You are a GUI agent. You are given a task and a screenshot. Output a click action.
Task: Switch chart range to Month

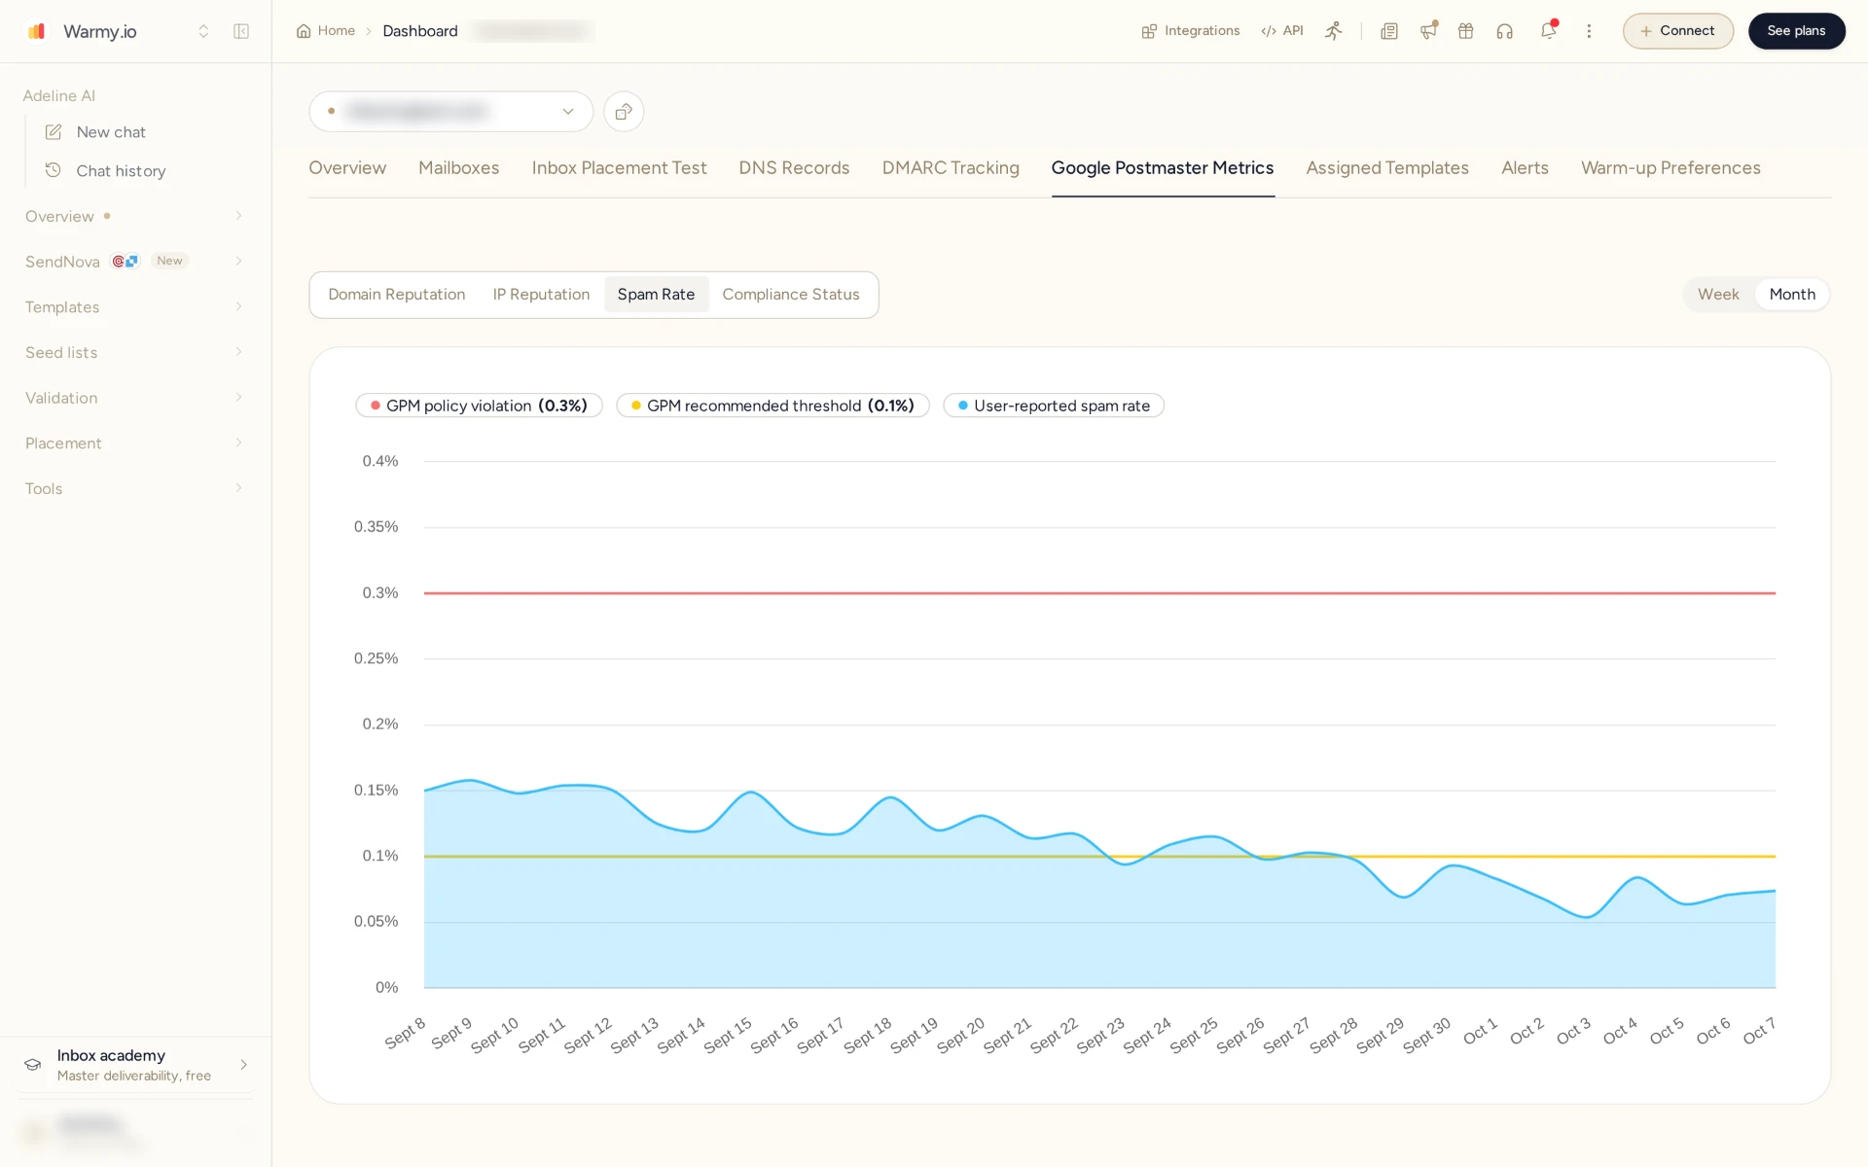pyautogui.click(x=1792, y=295)
